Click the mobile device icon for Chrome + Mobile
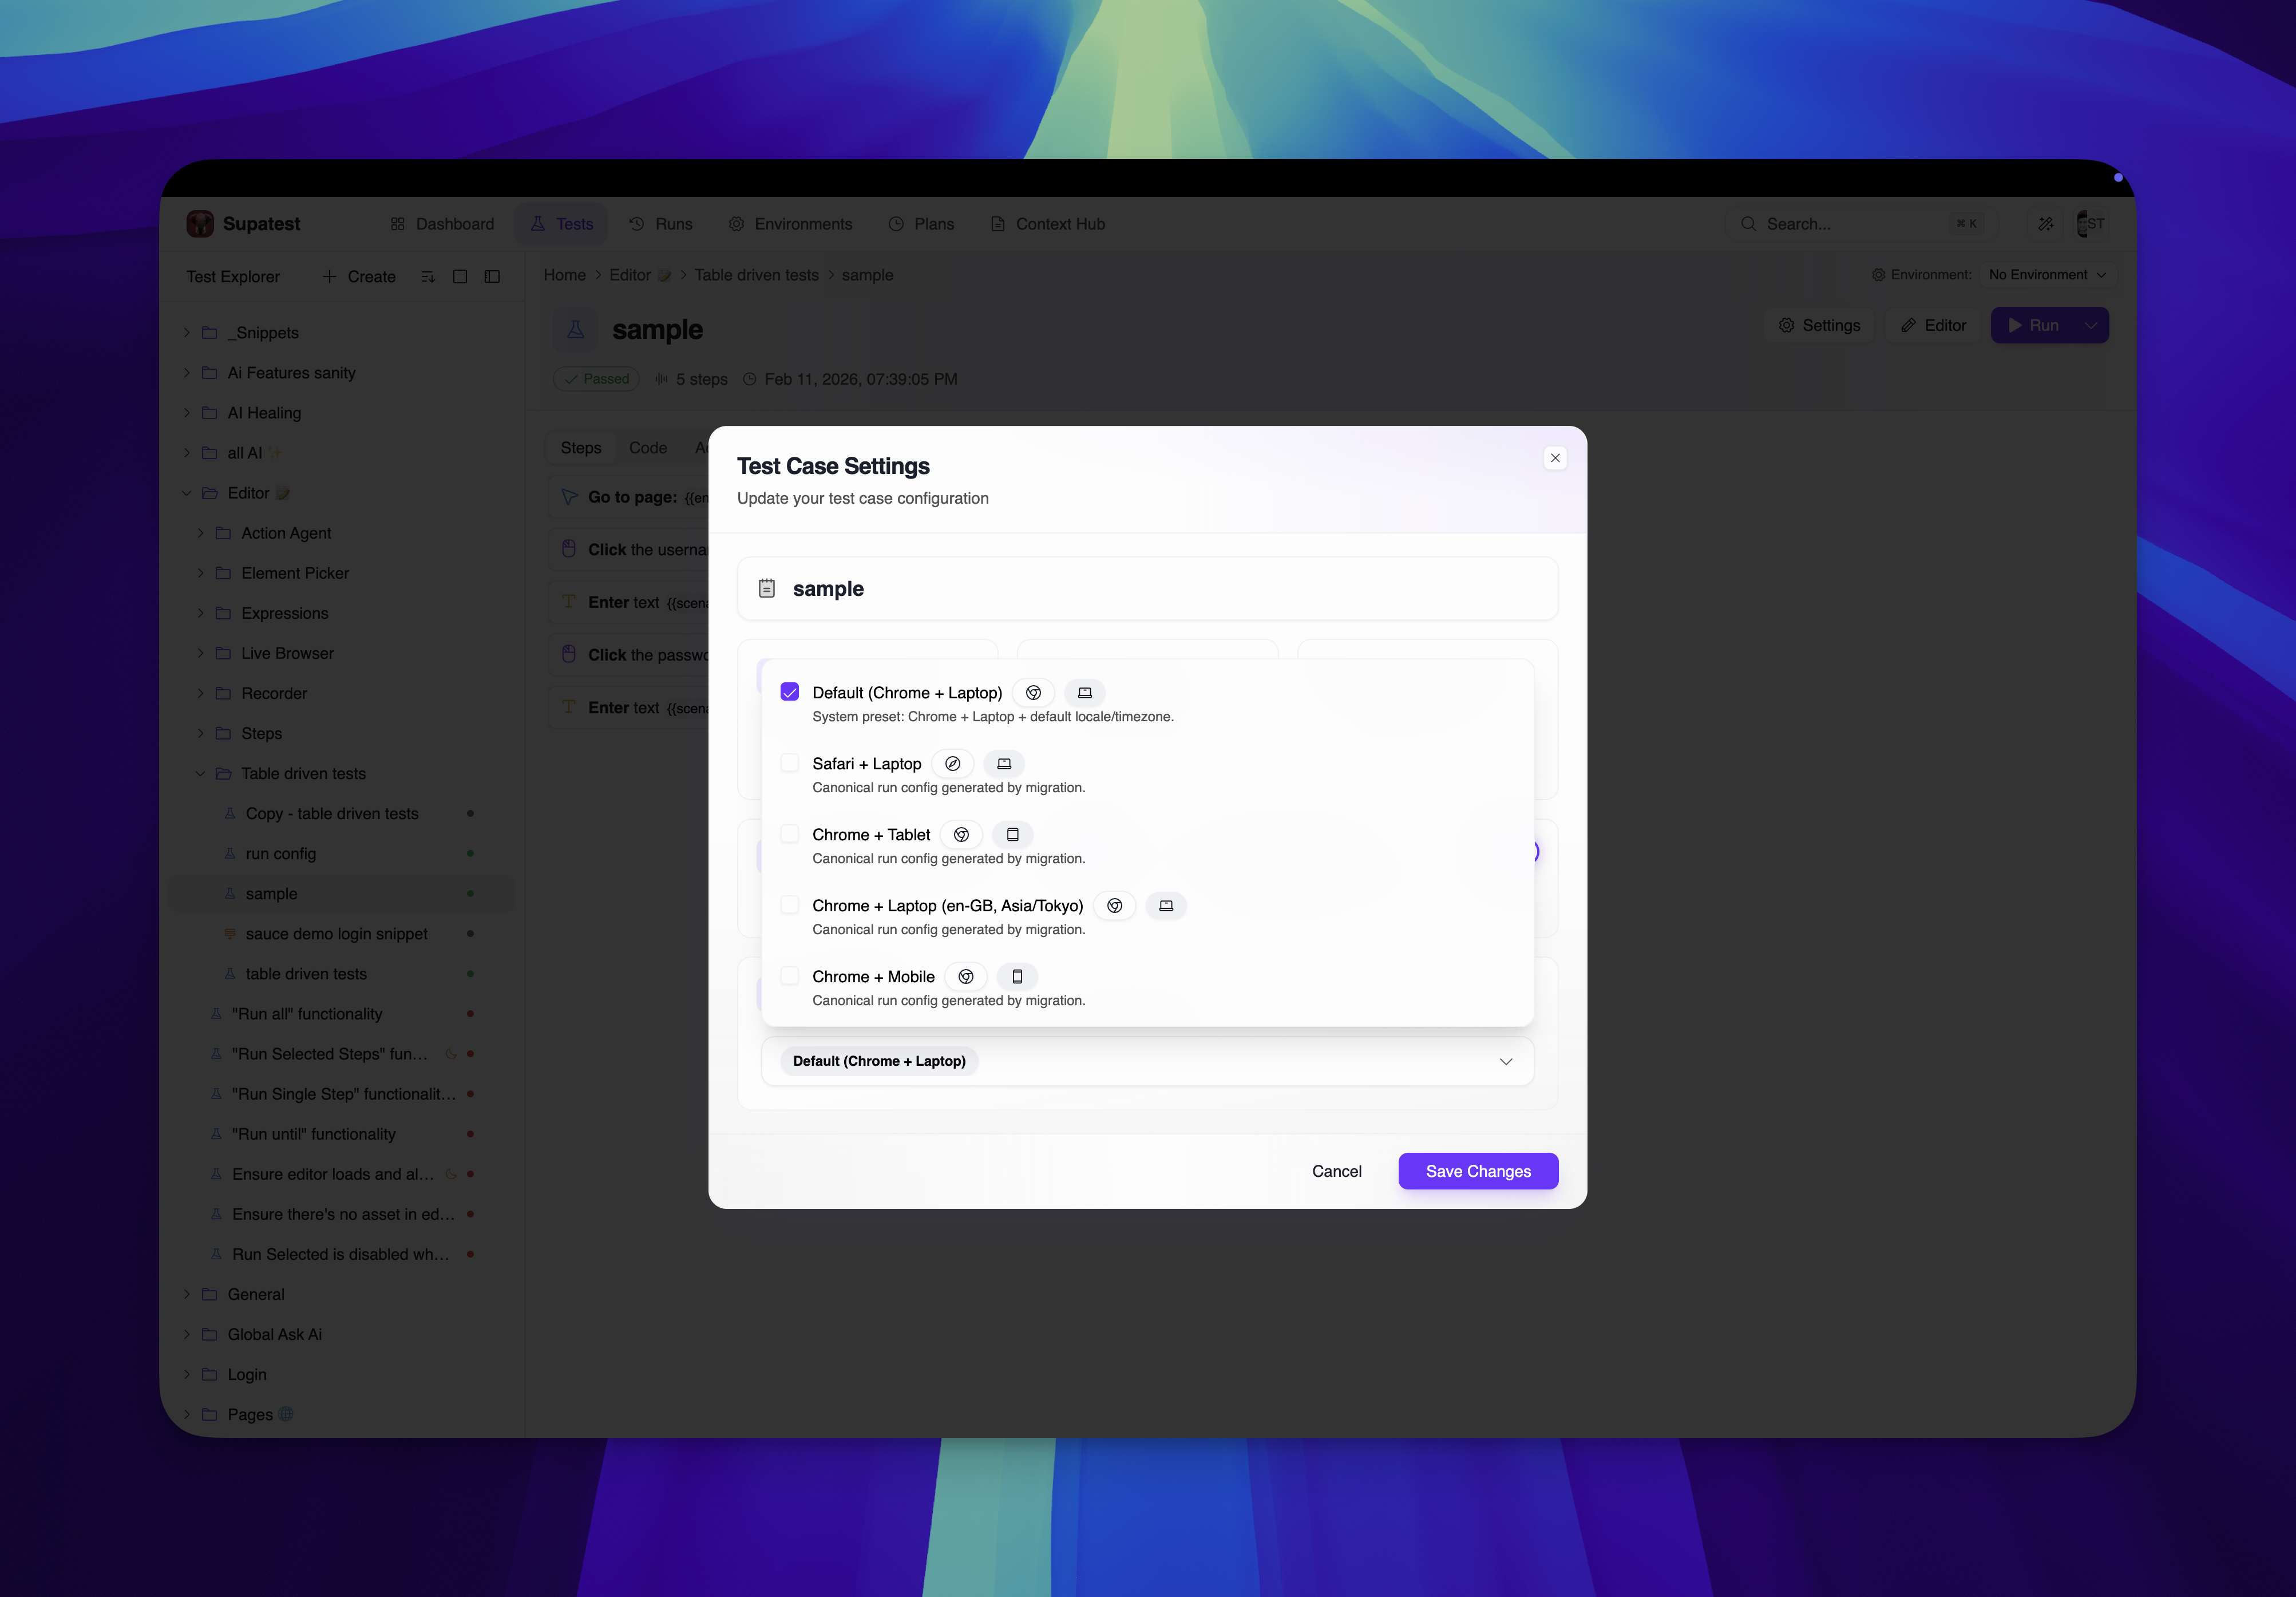Screen dimensions: 2296x1597 pyautogui.click(x=1017, y=976)
